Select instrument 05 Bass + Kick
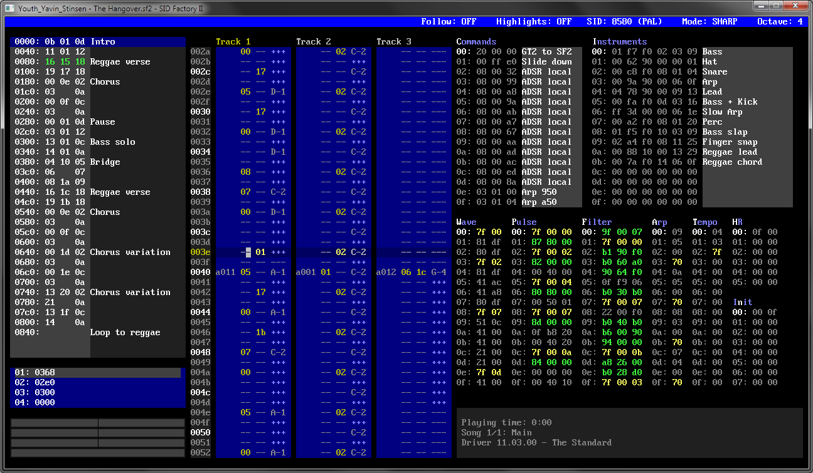Screen dimensions: 813x473 [693, 101]
